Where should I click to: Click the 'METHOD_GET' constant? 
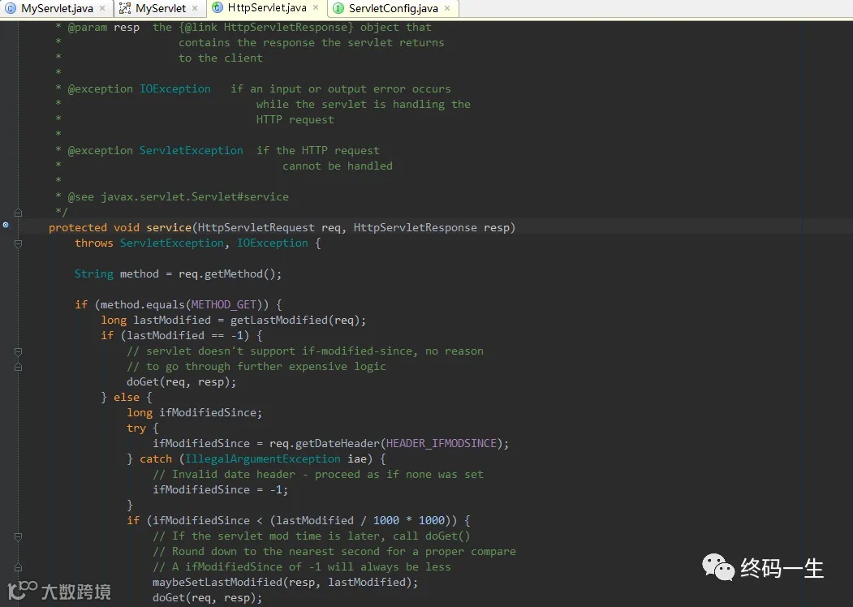[x=223, y=304]
